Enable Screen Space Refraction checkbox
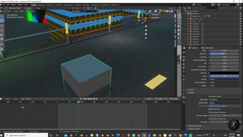Image resolution: width=243 pixels, height=137 pixels. point(209,112)
